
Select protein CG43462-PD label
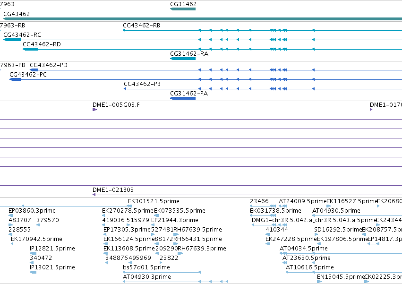tap(49, 65)
